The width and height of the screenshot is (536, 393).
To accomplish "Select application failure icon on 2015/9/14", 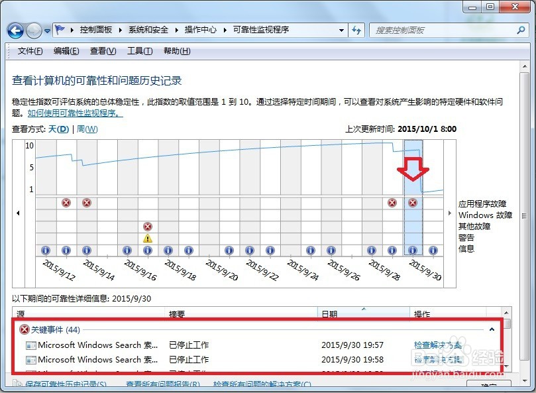I will [87, 203].
